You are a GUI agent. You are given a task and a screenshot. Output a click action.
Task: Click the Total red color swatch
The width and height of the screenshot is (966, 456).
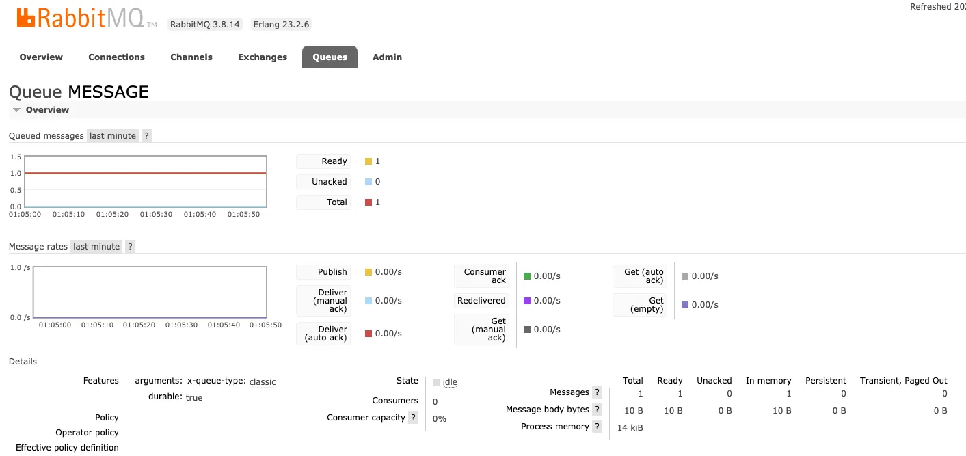[368, 202]
